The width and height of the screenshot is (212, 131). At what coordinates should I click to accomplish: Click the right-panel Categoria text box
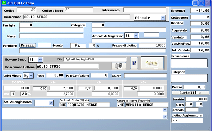(189, 78)
